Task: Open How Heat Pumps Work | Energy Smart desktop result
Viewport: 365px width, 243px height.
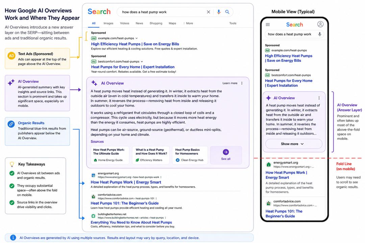Action: pyautogui.click(x=126, y=182)
